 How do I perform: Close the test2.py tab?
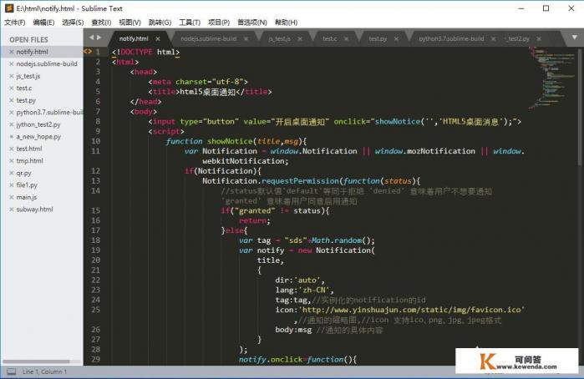point(539,38)
